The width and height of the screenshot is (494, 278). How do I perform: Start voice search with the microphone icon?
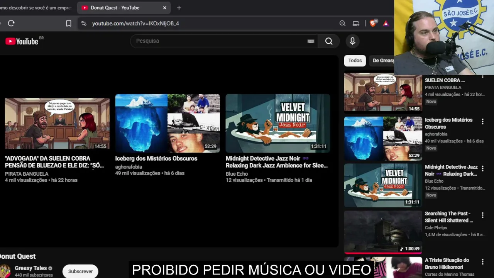click(352, 41)
